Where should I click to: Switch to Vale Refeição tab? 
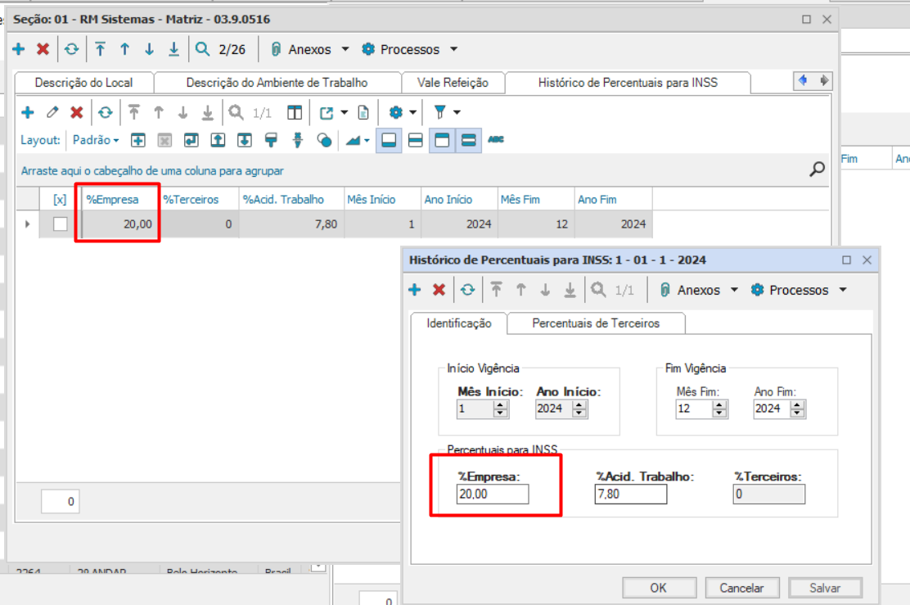point(453,83)
